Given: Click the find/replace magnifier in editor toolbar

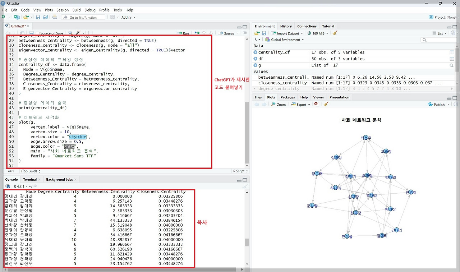Looking at the screenshot, I should pos(70,33).
